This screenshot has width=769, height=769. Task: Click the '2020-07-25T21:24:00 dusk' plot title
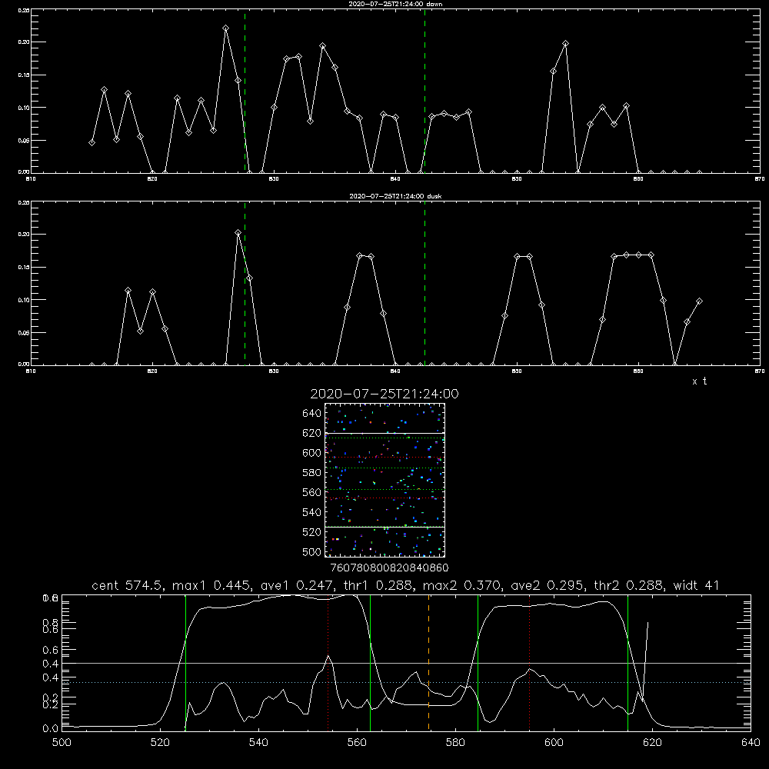point(395,196)
